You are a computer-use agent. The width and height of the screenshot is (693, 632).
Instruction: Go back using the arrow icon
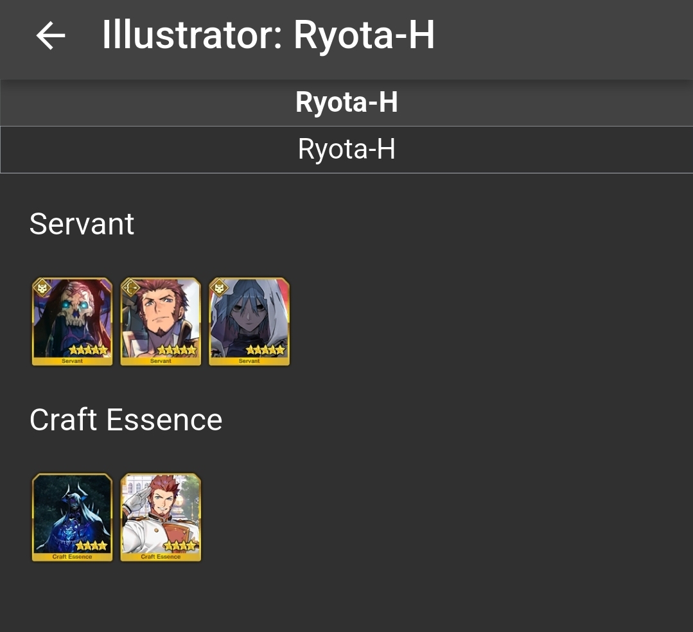coord(51,35)
